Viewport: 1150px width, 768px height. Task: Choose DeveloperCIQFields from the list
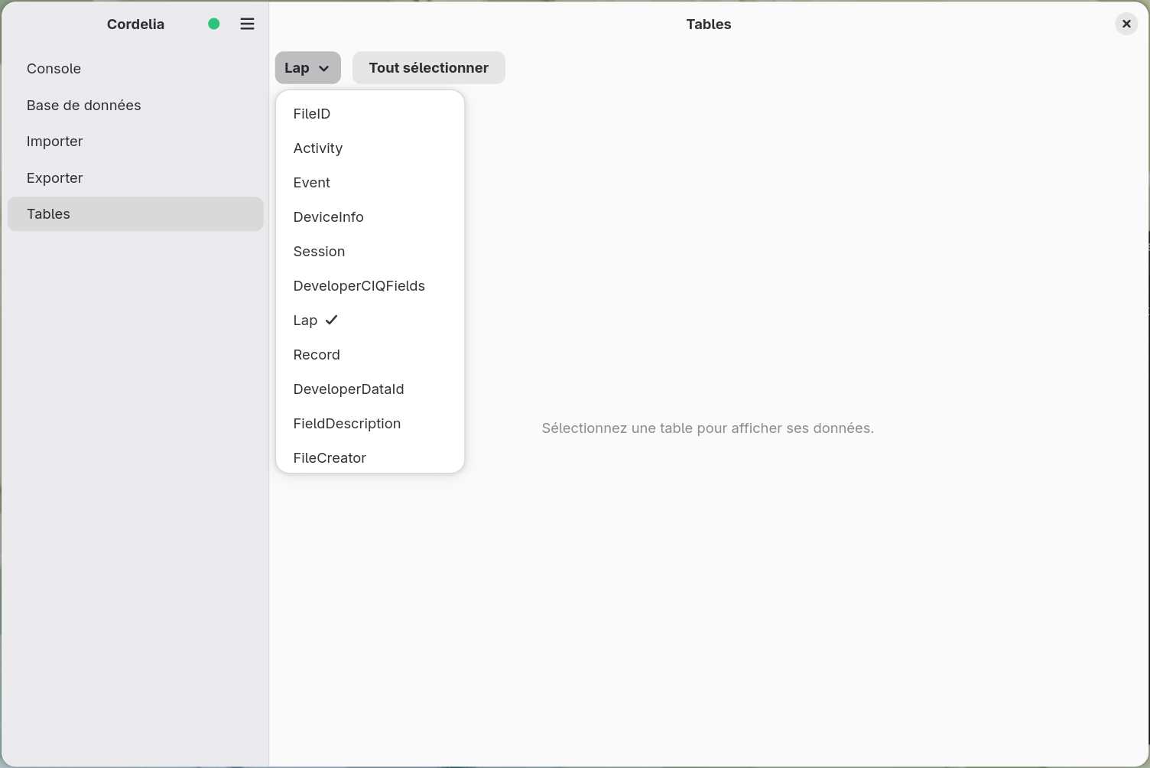370,286
